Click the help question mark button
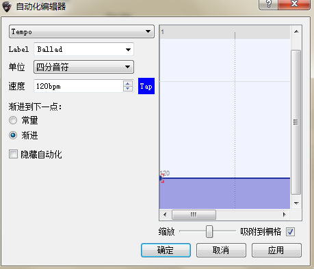The width and height of the screenshot is (314, 269). (269, 4)
